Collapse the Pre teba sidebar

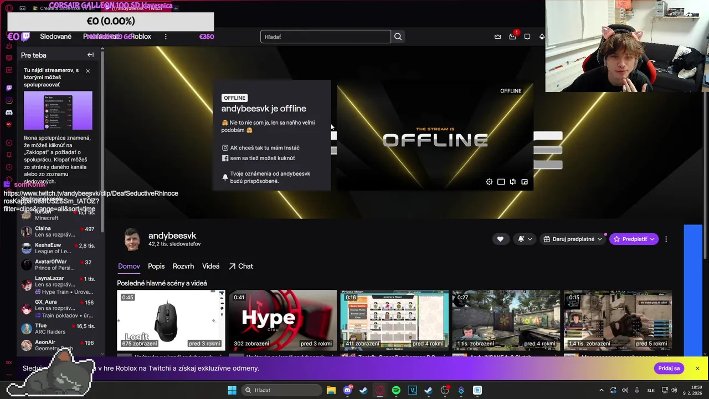[90, 55]
